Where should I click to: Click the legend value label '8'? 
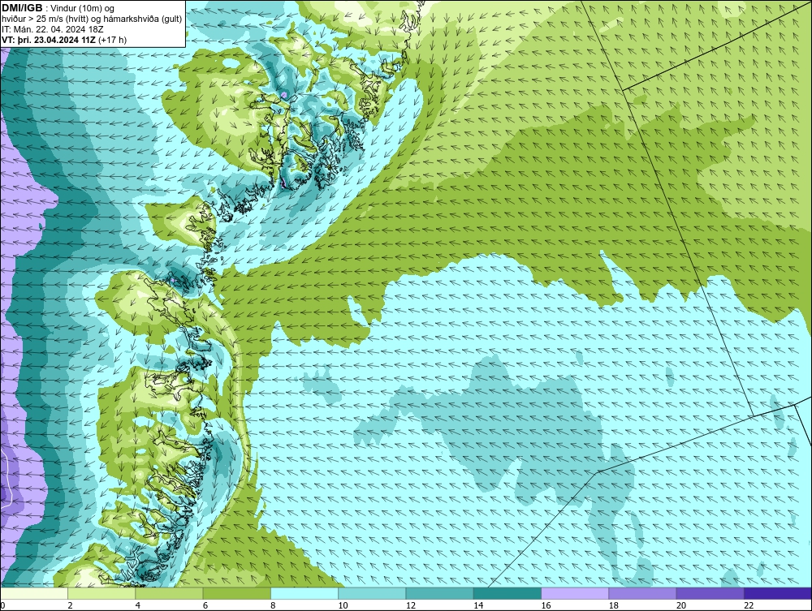273,606
